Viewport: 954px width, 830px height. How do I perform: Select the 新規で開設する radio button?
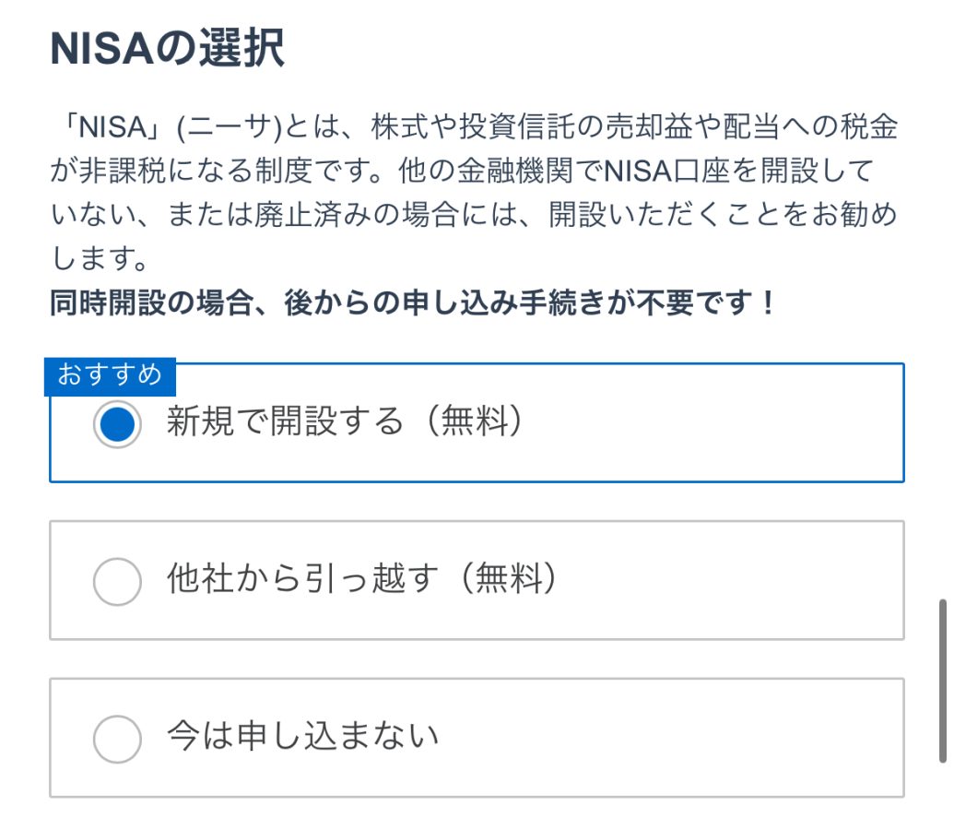[x=117, y=424]
